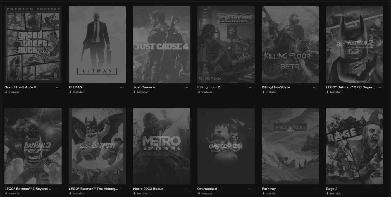This screenshot has height=197, width=391.
Task: Open the Grand Theft Auto V cover art
Action: pos(33,45)
